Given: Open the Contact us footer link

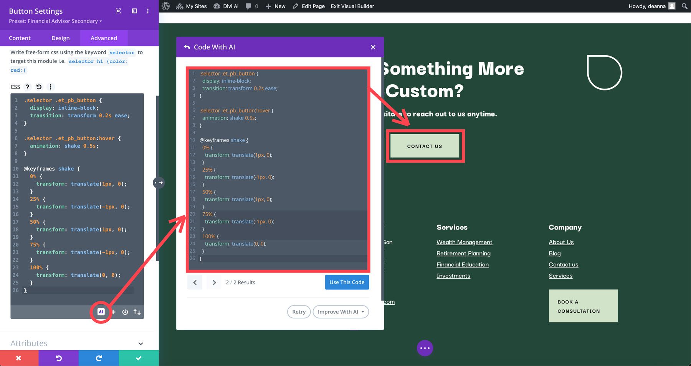Looking at the screenshot, I should click(x=564, y=264).
